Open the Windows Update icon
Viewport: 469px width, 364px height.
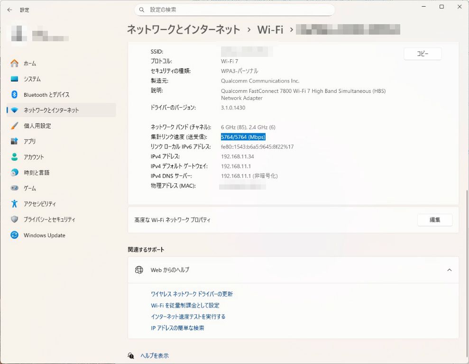[15, 235]
